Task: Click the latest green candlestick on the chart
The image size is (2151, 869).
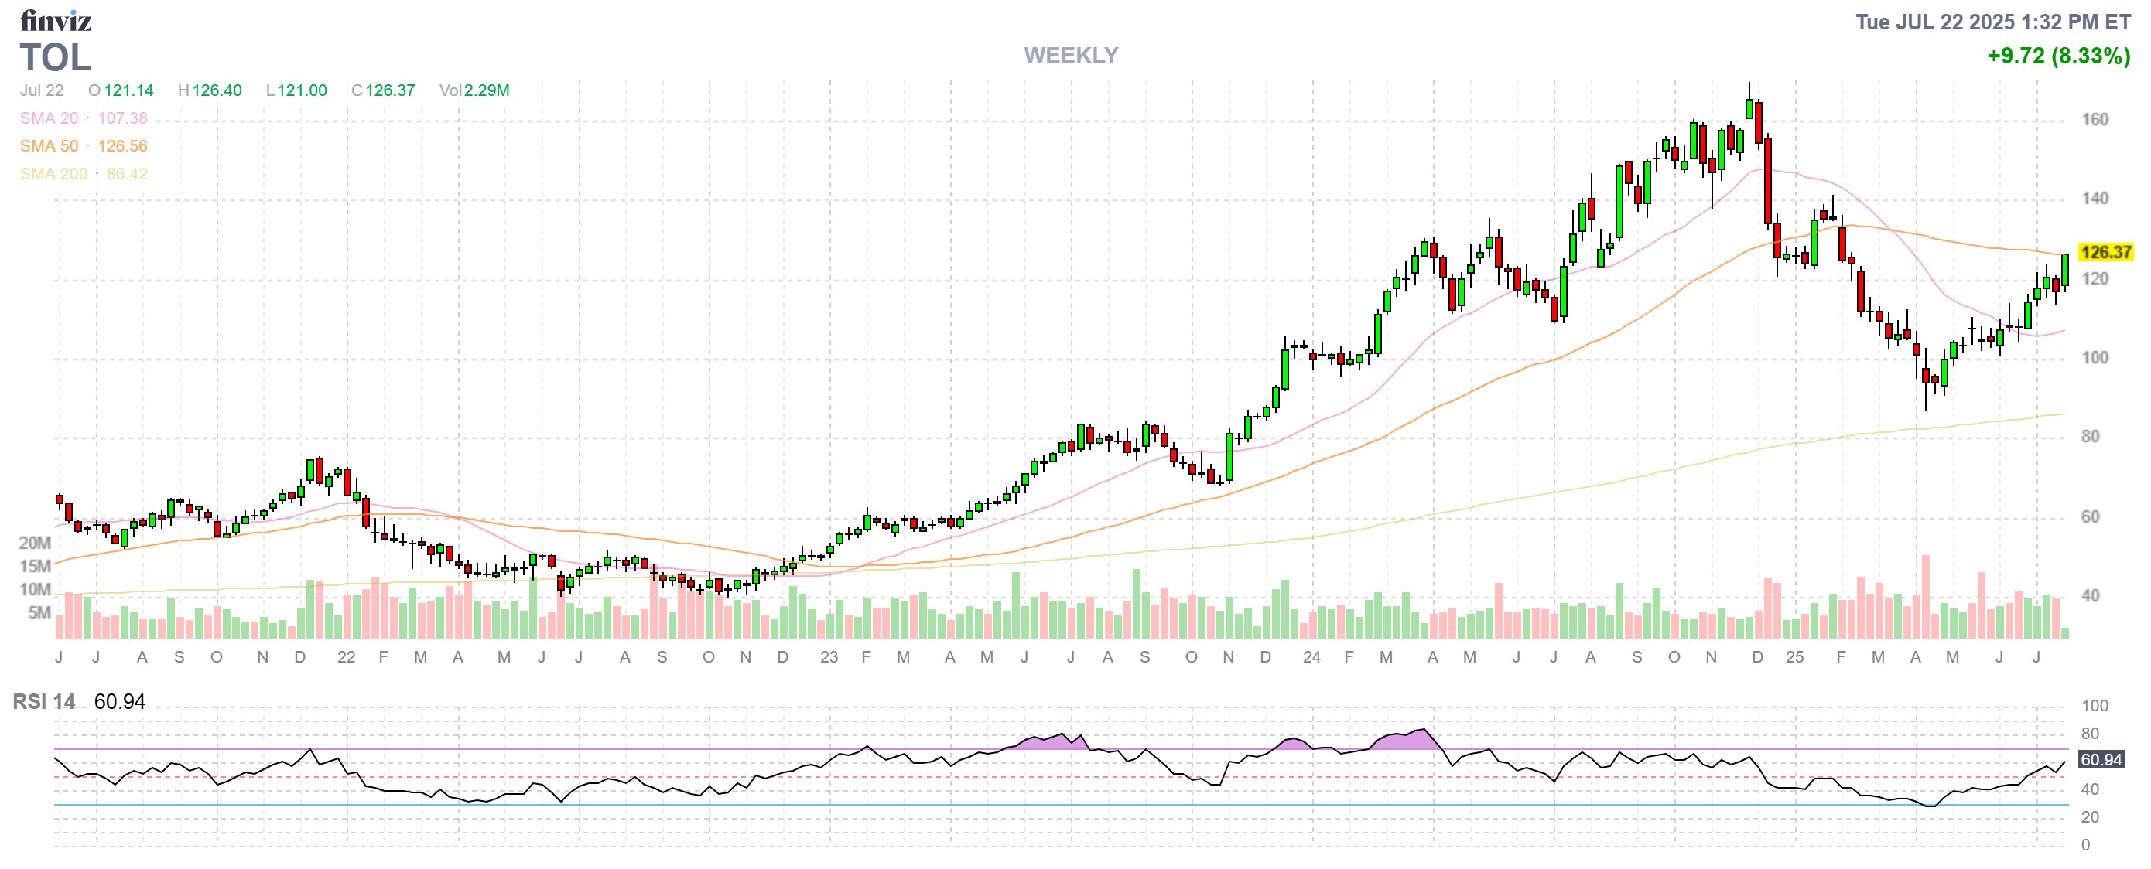Action: (x=2065, y=270)
